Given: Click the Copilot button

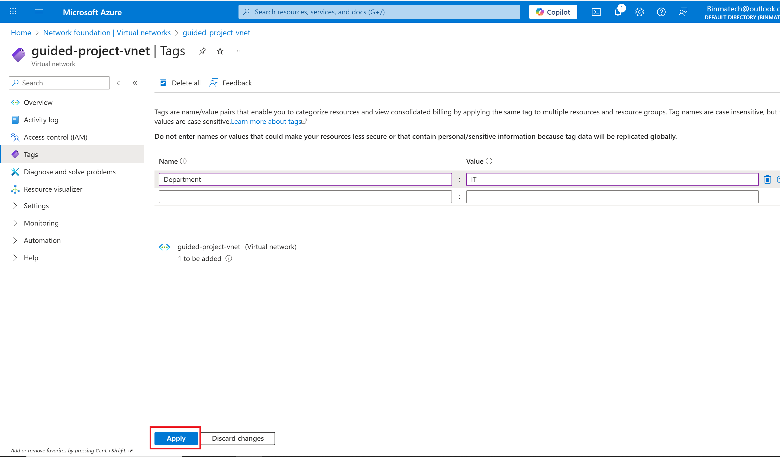Looking at the screenshot, I should (553, 12).
